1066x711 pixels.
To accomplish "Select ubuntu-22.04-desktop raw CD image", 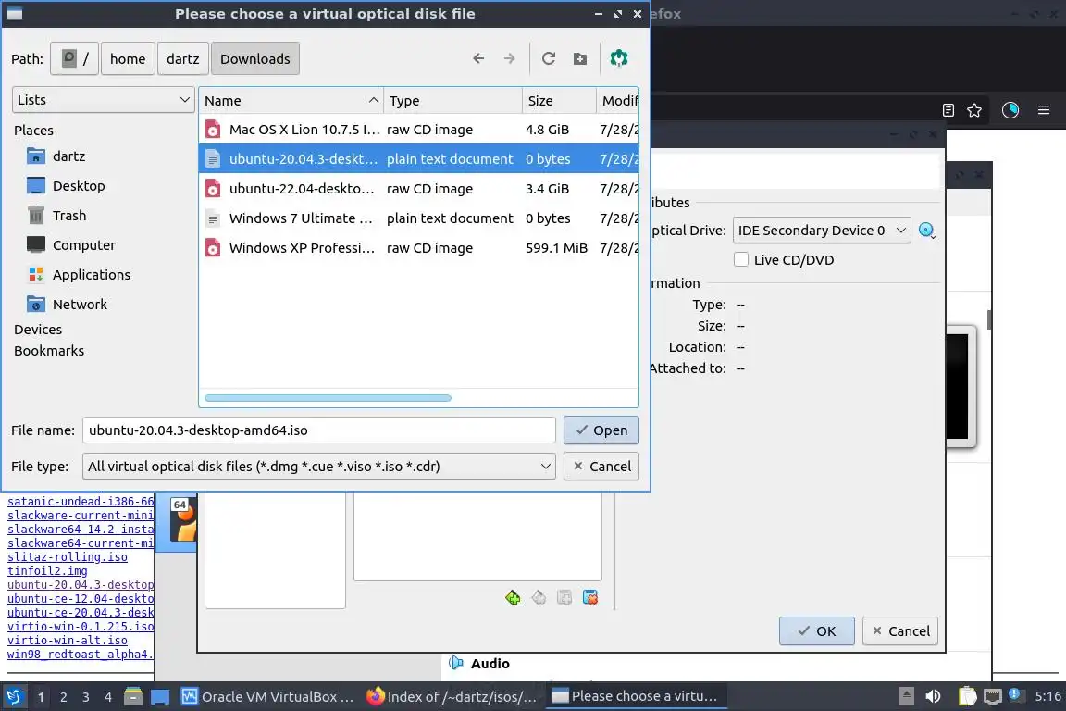I will click(419, 189).
